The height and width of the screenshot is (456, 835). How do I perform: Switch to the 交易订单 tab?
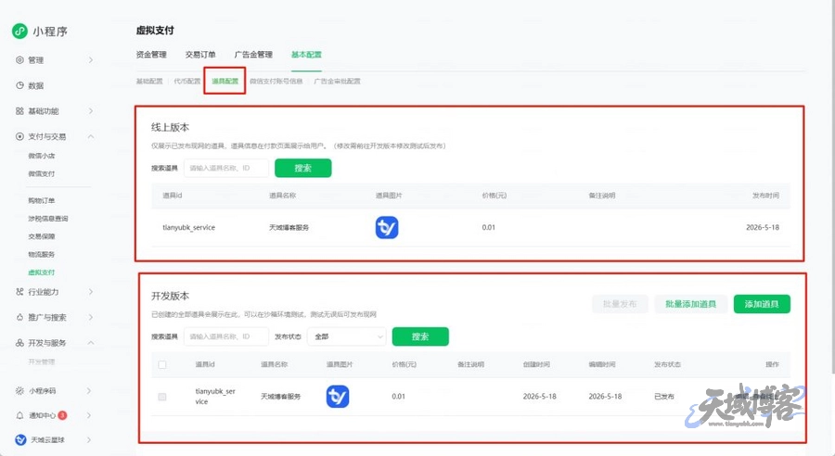tap(200, 55)
